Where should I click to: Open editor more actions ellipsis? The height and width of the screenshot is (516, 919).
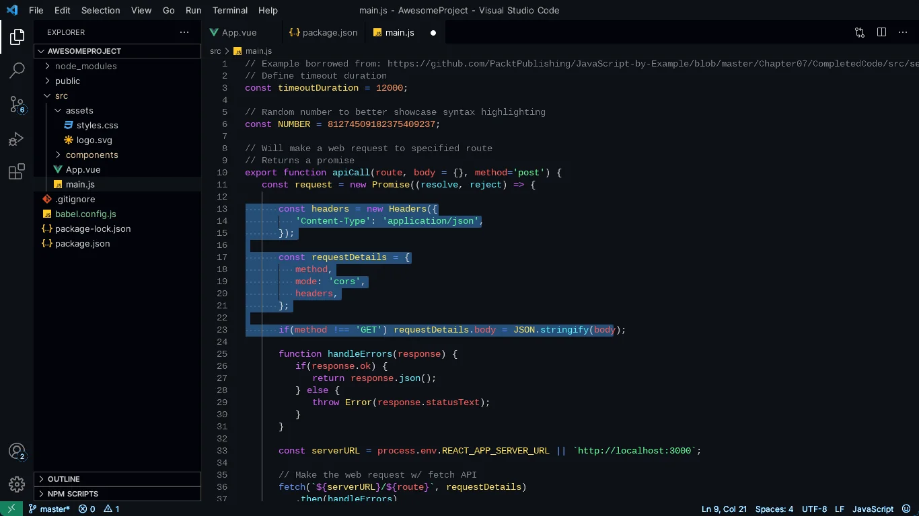coord(904,32)
